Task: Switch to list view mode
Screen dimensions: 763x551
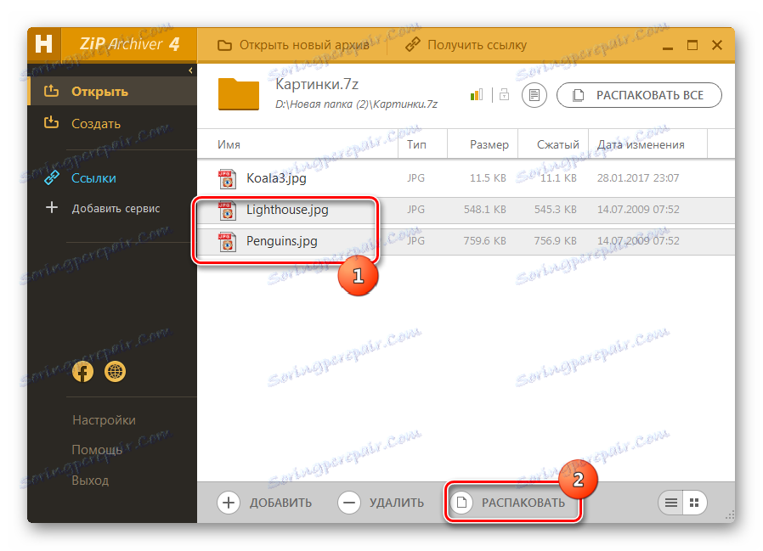Action: (x=671, y=503)
